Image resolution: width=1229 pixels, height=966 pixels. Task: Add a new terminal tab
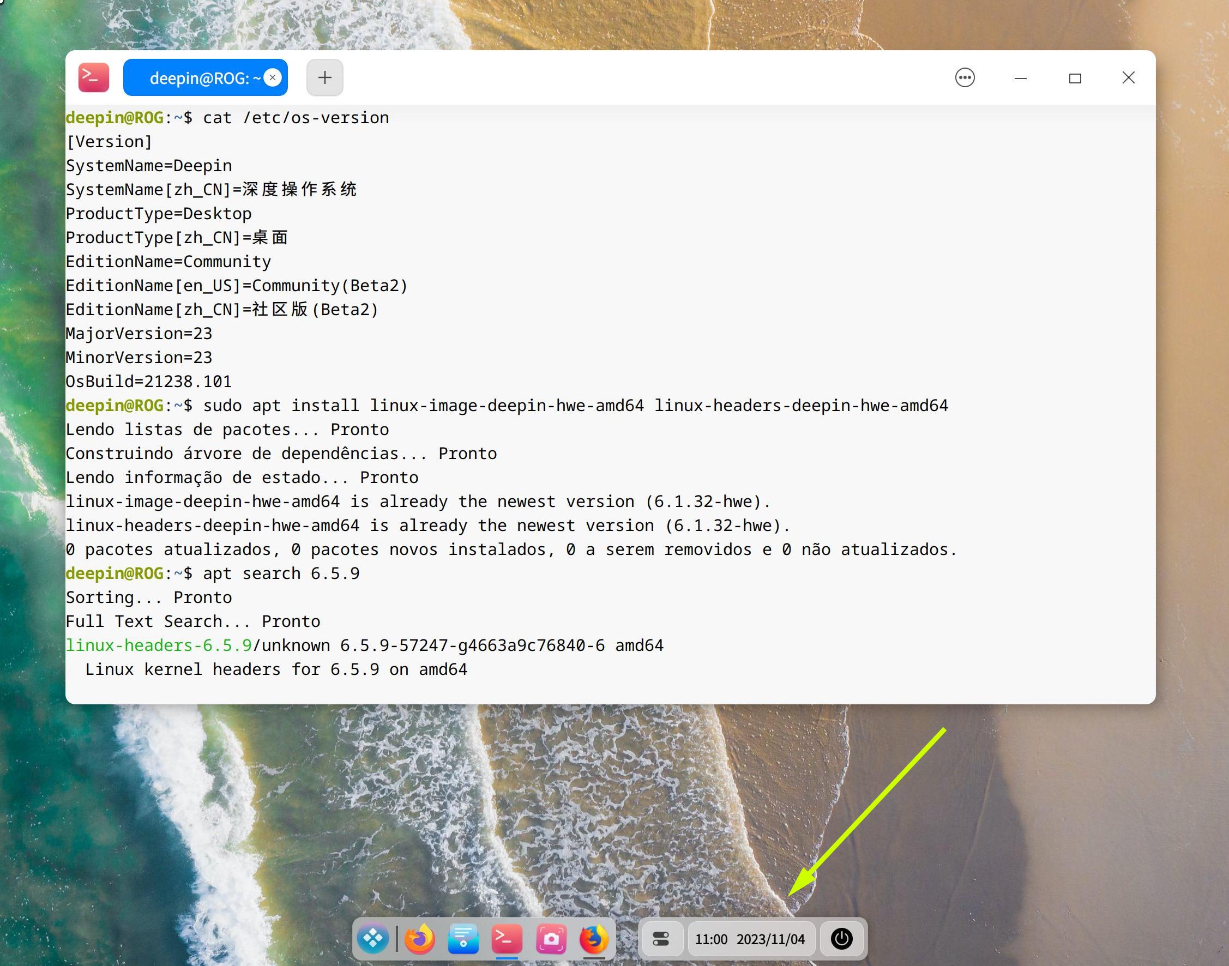324,77
